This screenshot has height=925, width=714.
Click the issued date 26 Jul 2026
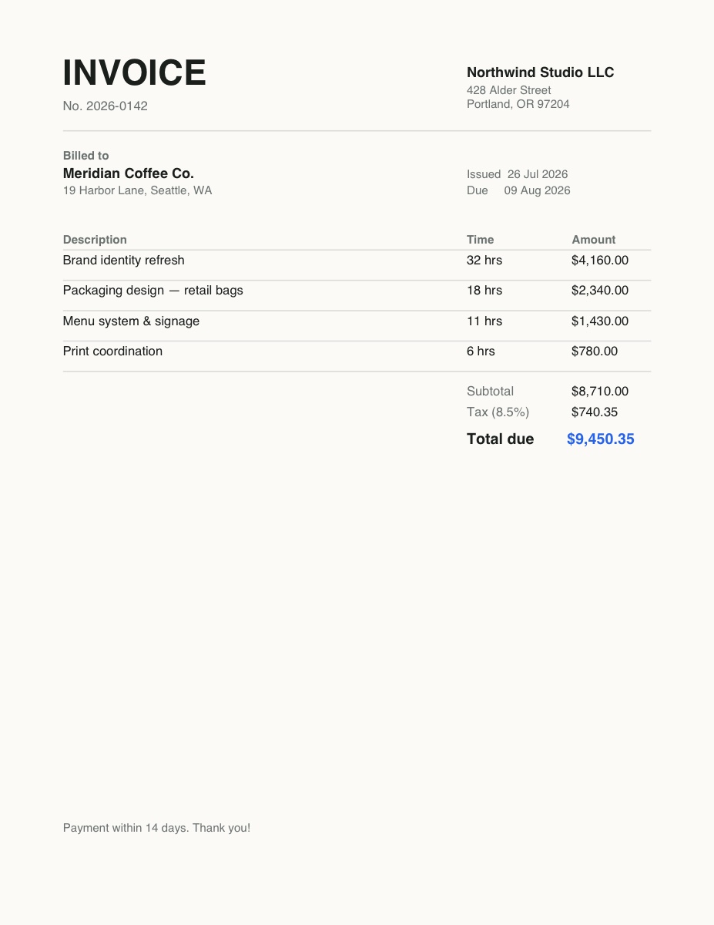tap(538, 174)
